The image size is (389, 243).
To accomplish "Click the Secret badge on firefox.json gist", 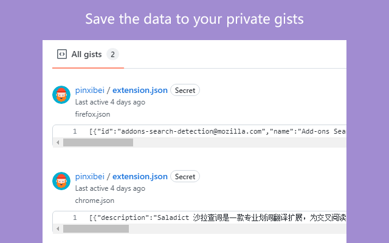I will pyautogui.click(x=185, y=91).
